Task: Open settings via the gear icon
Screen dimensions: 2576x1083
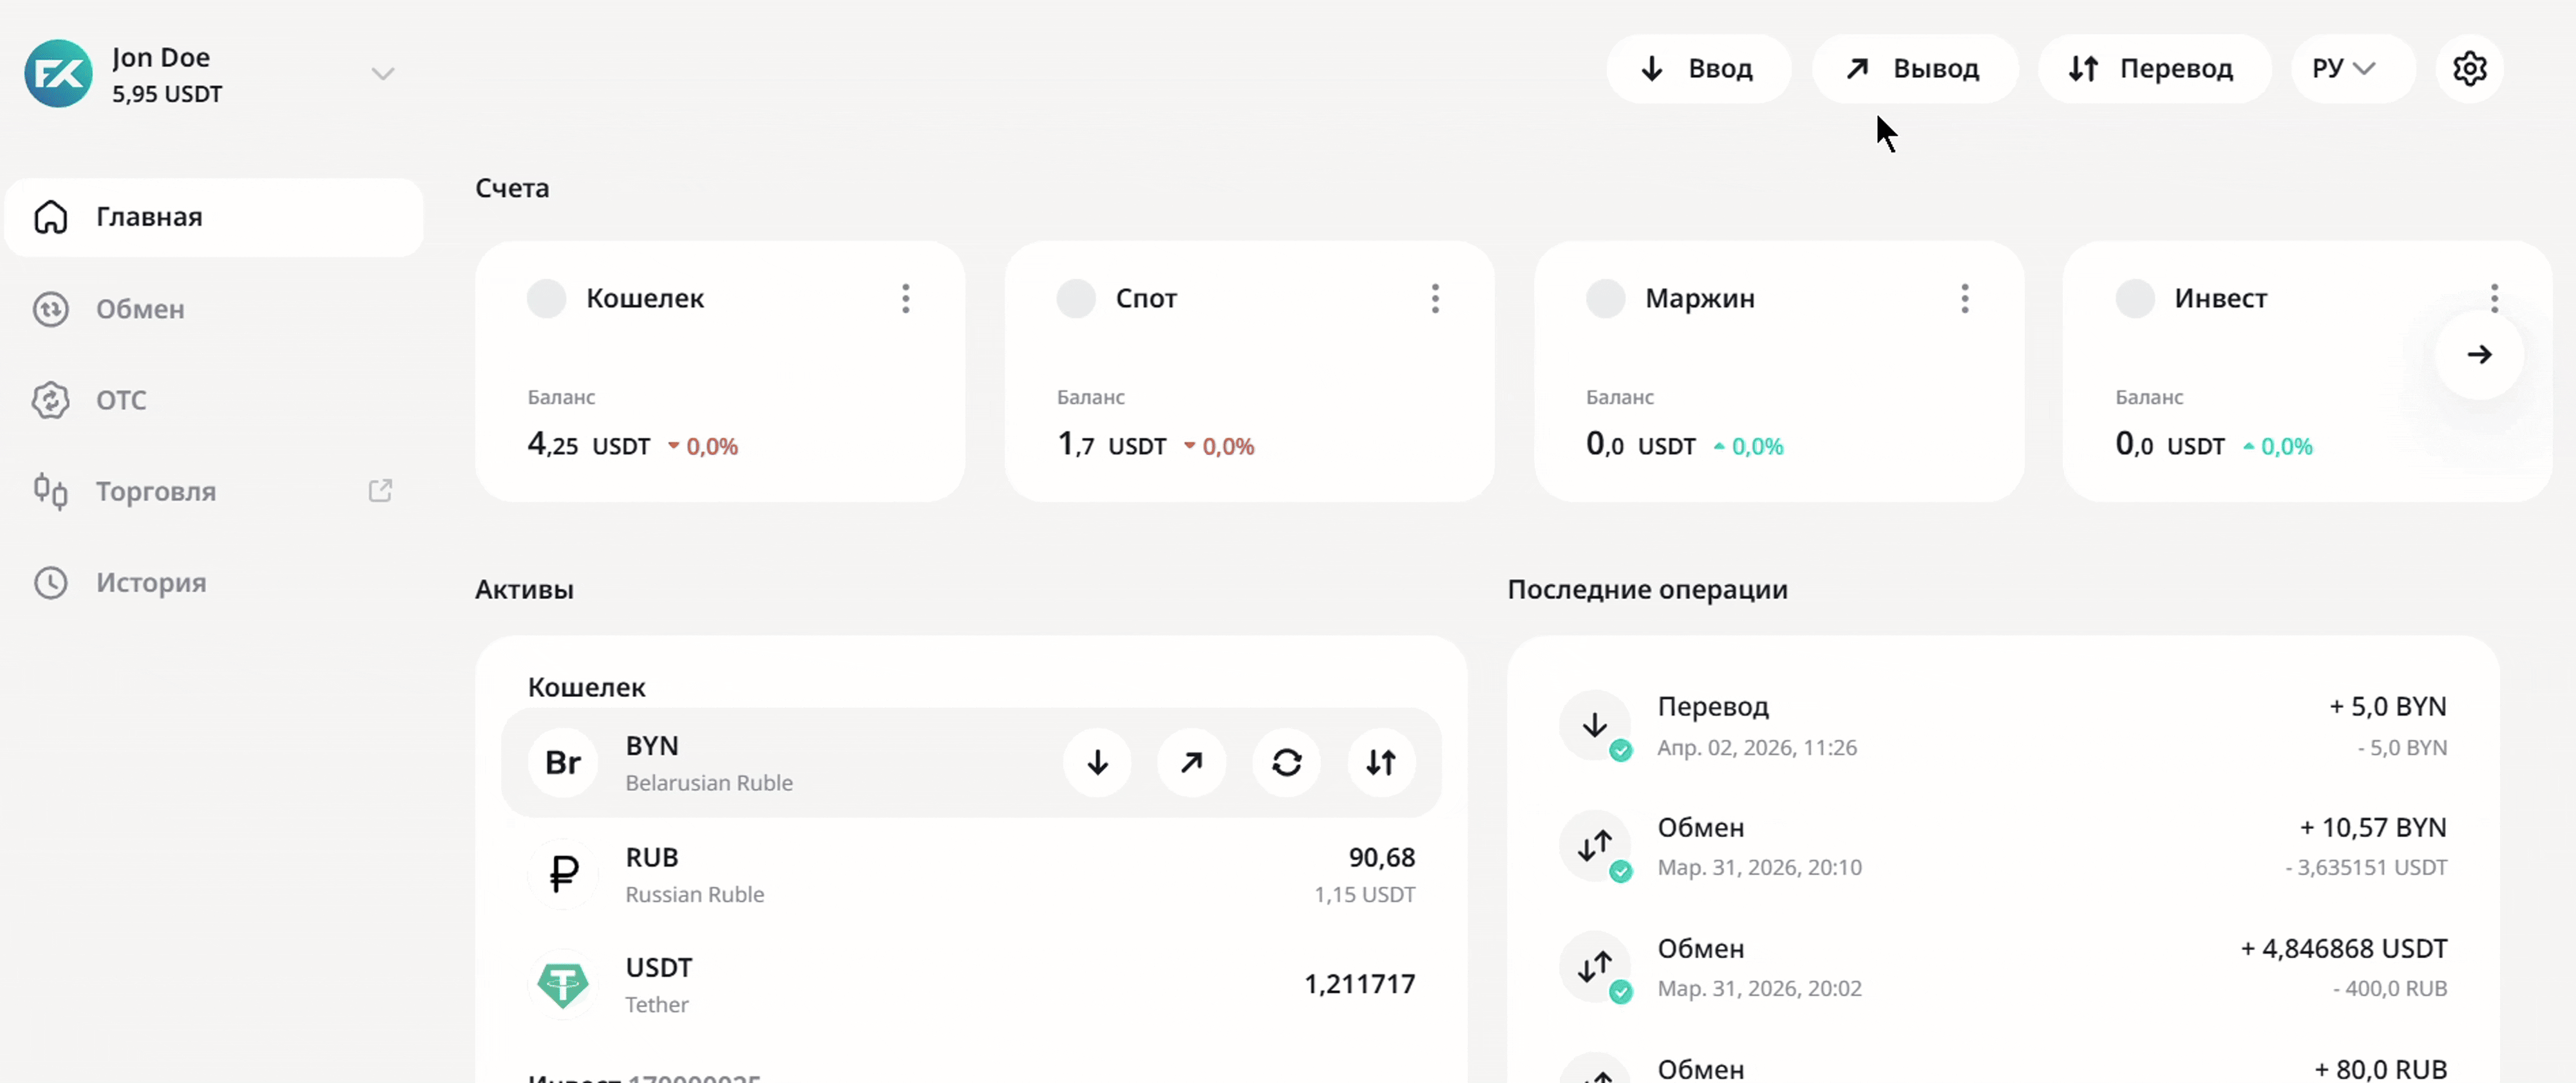Action: click(x=2469, y=69)
